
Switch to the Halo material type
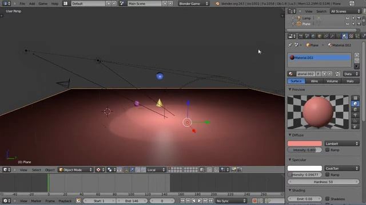click(x=350, y=81)
